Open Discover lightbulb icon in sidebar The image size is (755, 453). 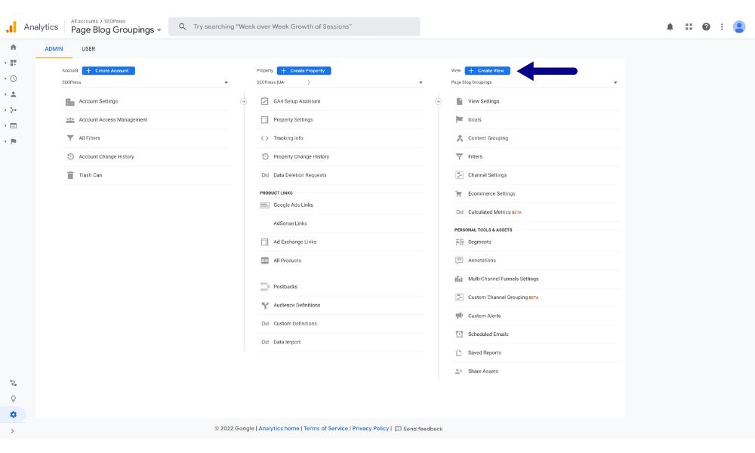click(x=14, y=399)
